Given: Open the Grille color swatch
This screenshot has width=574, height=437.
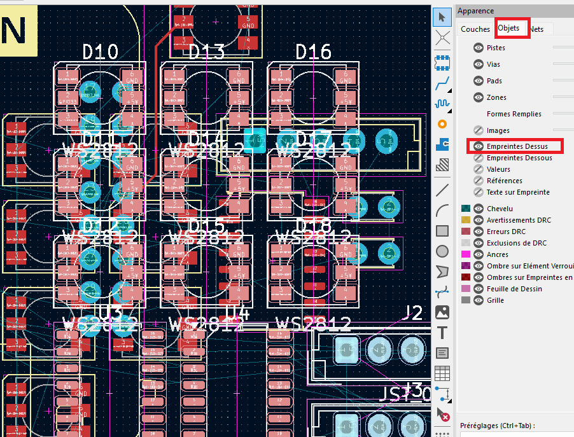Looking at the screenshot, I should [x=466, y=300].
